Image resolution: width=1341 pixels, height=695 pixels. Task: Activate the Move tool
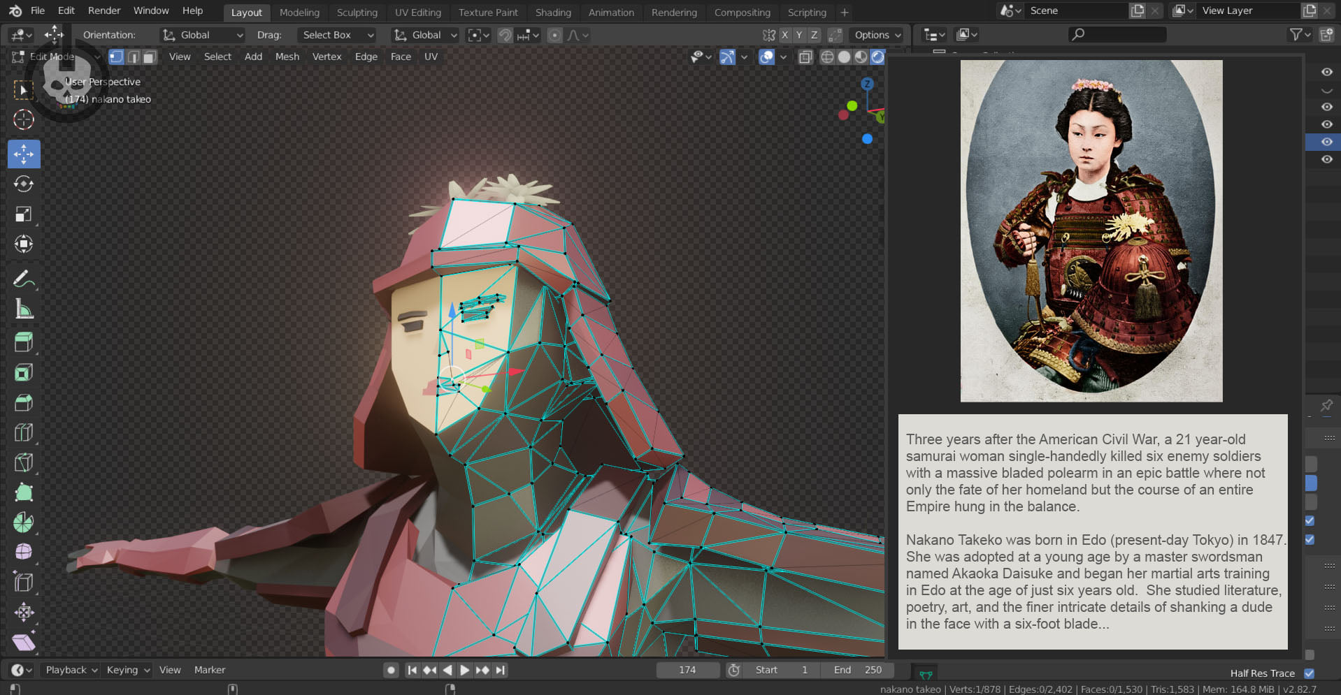coord(24,154)
